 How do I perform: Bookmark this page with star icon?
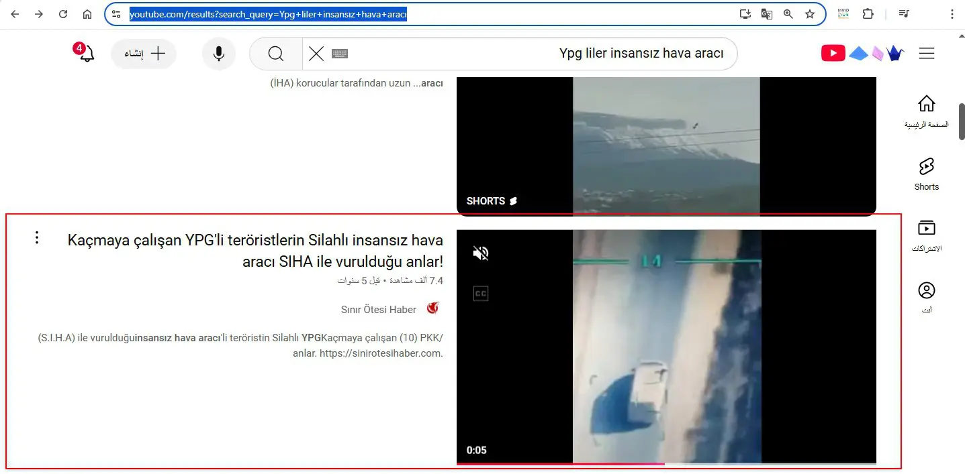810,14
